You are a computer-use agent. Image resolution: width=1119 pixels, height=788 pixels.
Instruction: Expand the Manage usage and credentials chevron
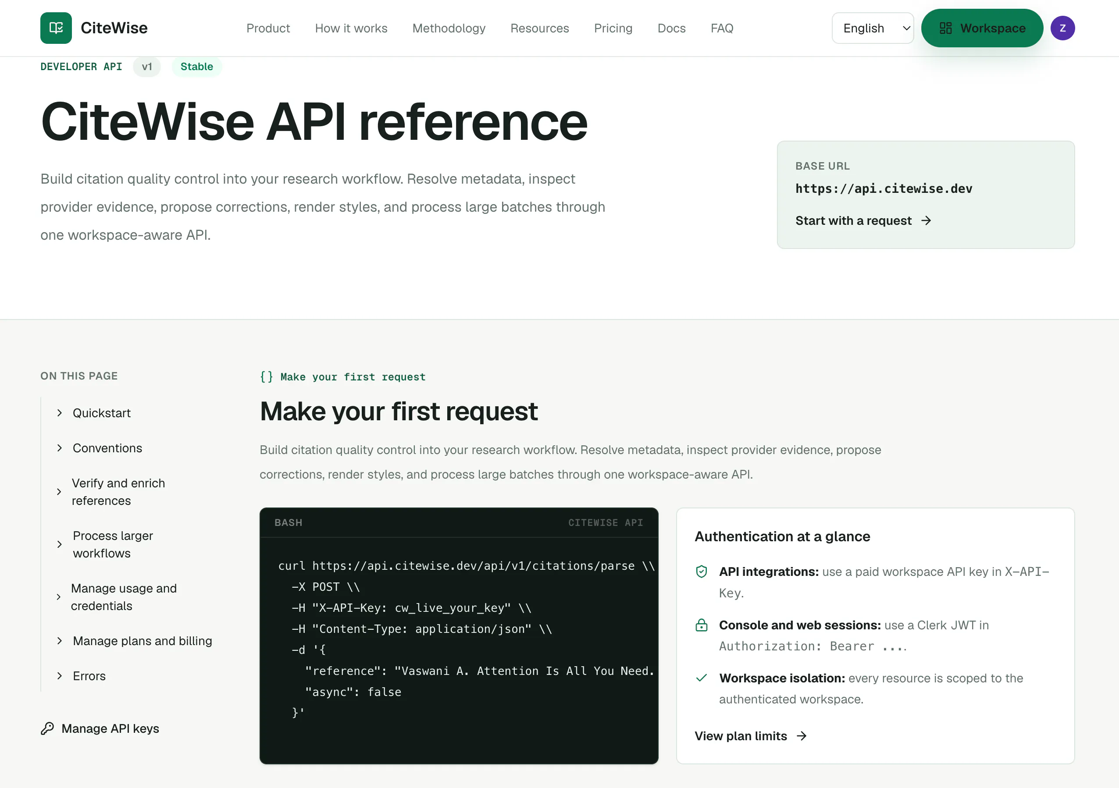58,598
